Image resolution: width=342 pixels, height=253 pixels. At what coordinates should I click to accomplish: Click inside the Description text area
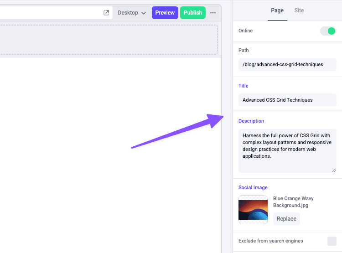[x=287, y=150]
